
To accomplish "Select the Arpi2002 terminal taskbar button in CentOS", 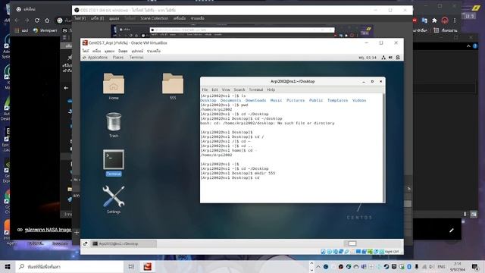I will click(124, 244).
